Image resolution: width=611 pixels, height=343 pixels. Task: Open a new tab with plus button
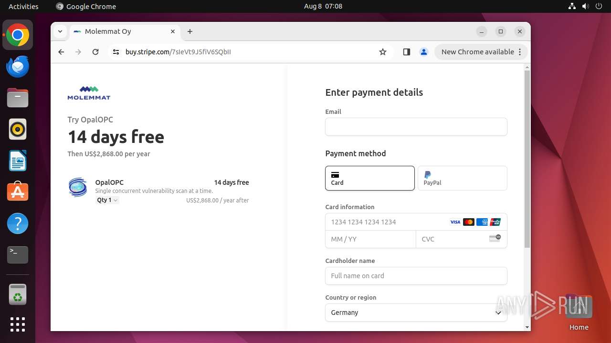point(190,31)
